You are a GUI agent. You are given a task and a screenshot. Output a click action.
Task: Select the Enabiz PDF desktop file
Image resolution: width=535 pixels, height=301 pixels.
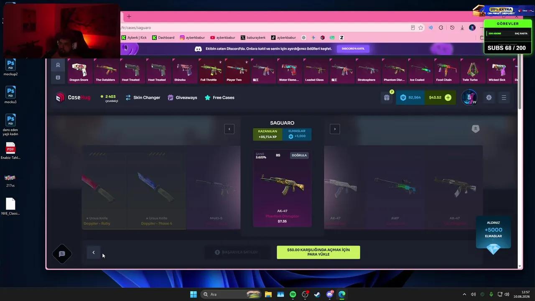(x=10, y=151)
